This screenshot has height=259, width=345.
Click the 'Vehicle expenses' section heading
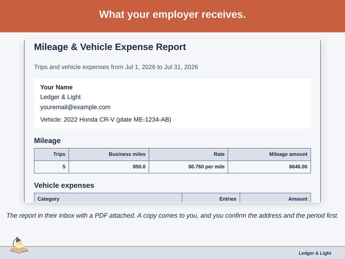coord(64,185)
